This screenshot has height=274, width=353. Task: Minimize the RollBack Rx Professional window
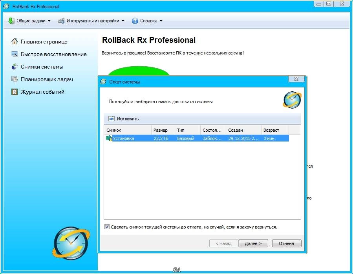coord(319,4)
